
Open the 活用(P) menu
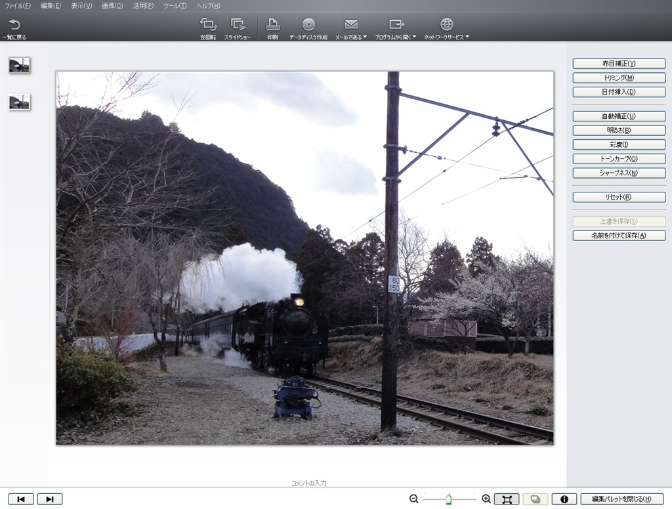coord(142,5)
